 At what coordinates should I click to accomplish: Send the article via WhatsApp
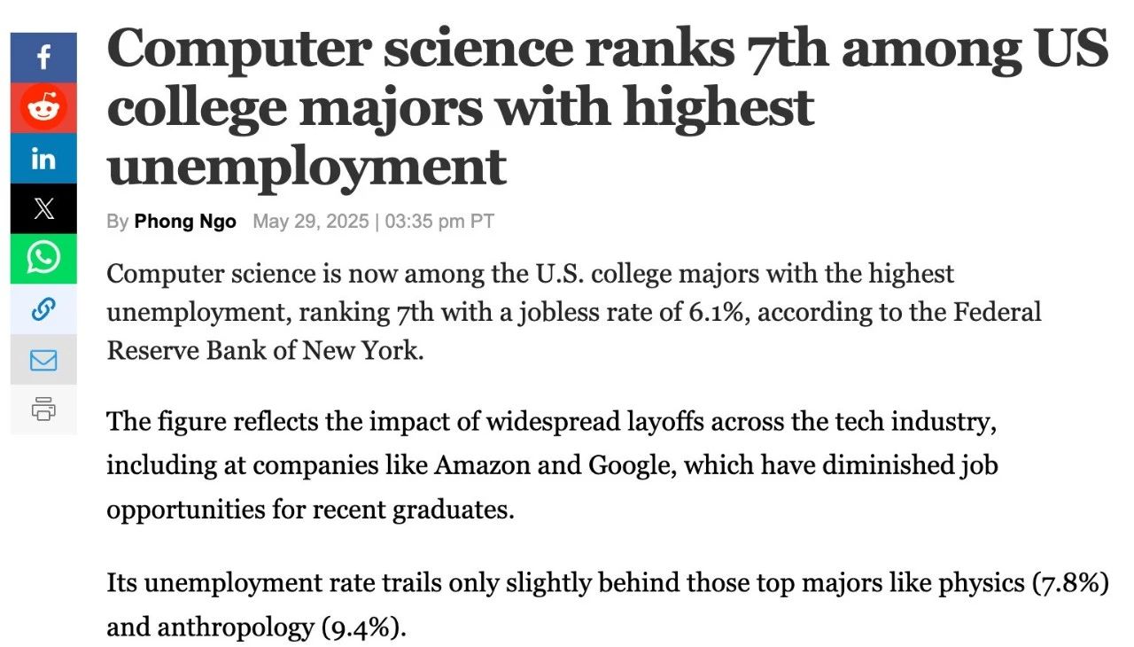coord(43,258)
